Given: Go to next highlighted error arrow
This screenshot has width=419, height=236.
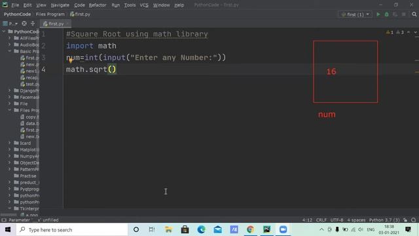Looking at the screenshot, I should coord(415,32).
